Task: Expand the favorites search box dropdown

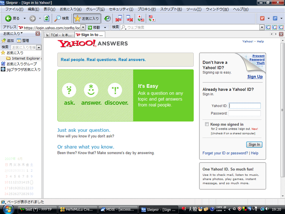Action: coord(39,48)
